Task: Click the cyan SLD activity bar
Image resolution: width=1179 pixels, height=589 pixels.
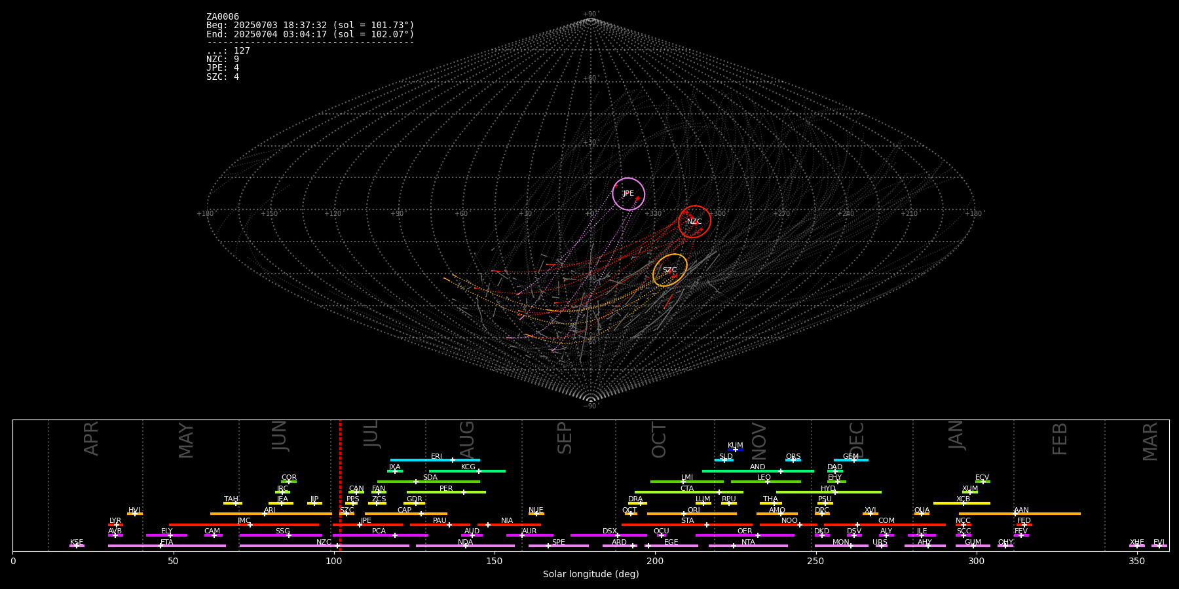Action: click(724, 460)
